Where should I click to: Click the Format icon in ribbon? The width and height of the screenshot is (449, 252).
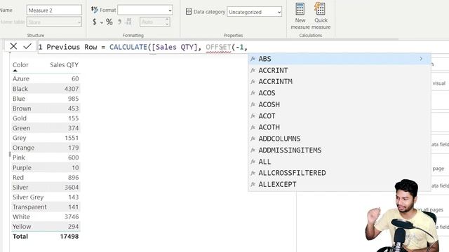[95, 10]
